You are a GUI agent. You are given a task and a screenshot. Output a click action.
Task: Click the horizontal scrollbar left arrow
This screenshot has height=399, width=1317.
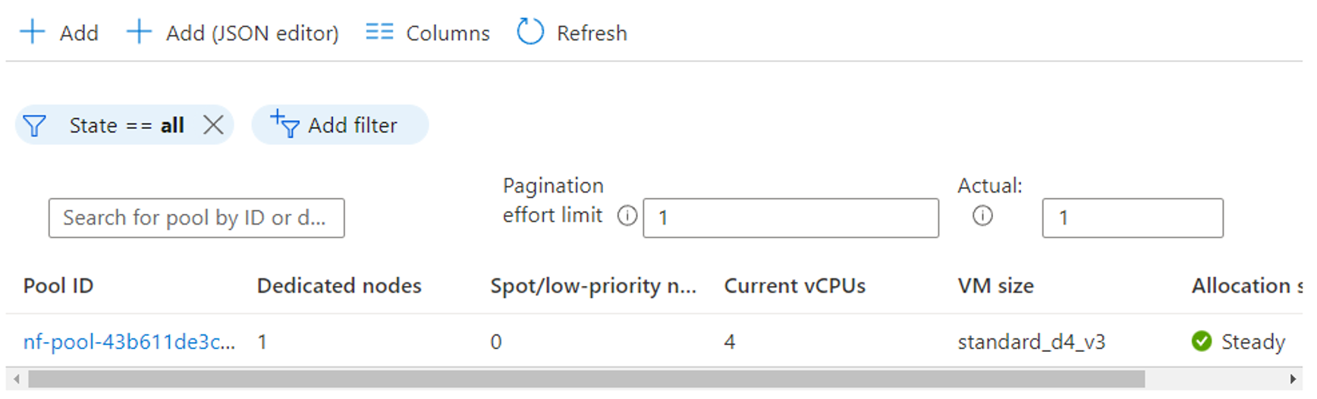[x=16, y=379]
